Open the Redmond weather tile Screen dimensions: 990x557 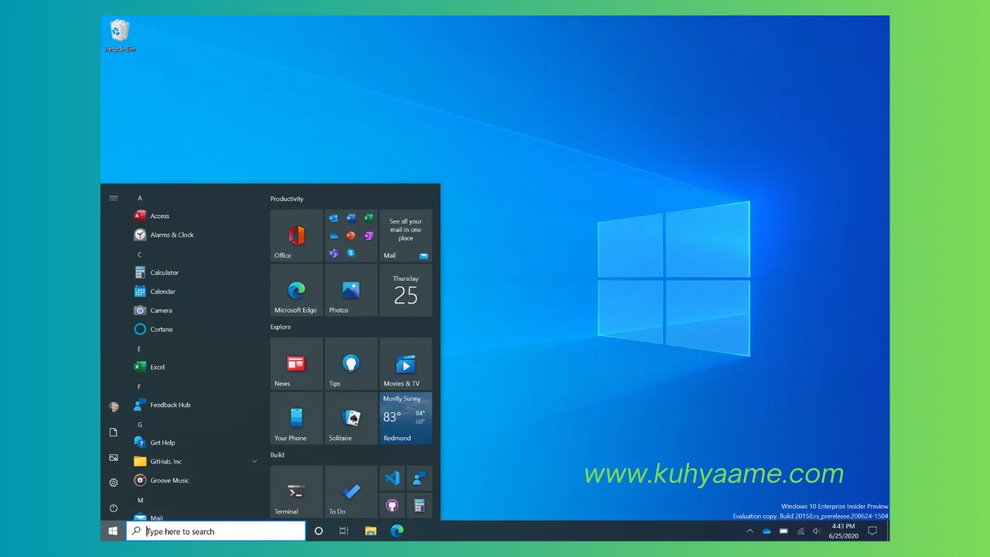pyautogui.click(x=405, y=418)
